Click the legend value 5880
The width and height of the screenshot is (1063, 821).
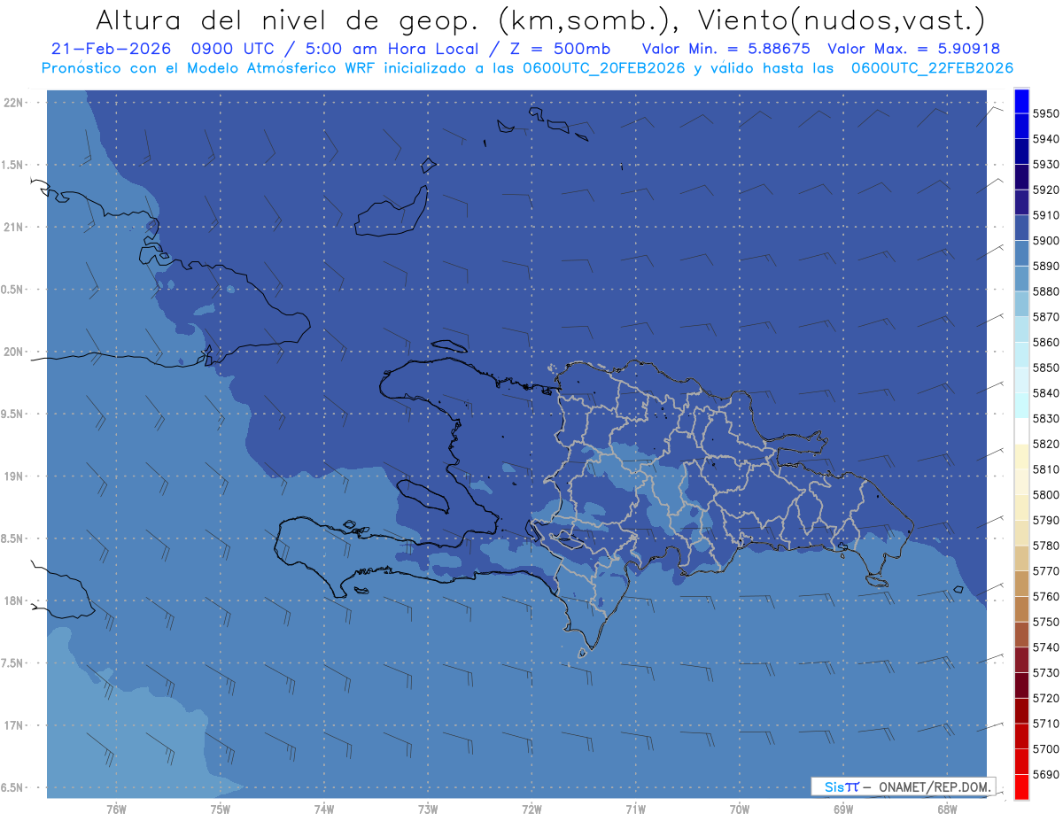coord(1045,291)
